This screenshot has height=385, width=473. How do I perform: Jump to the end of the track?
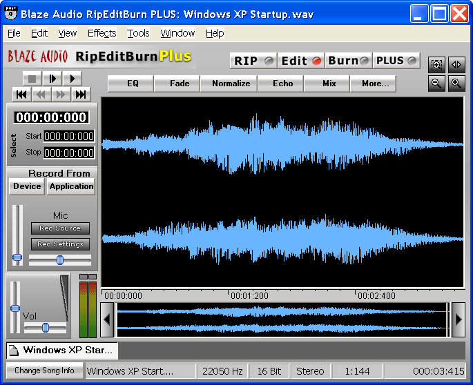coord(81,95)
